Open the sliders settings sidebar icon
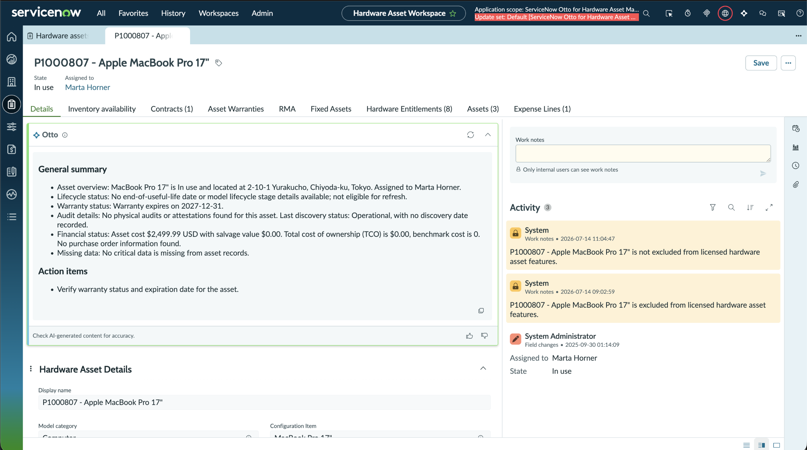This screenshot has height=450, width=807. tap(12, 127)
